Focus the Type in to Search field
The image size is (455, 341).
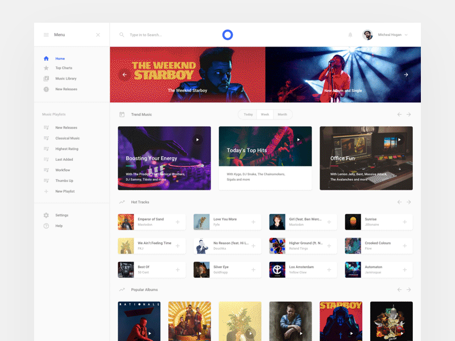point(146,35)
